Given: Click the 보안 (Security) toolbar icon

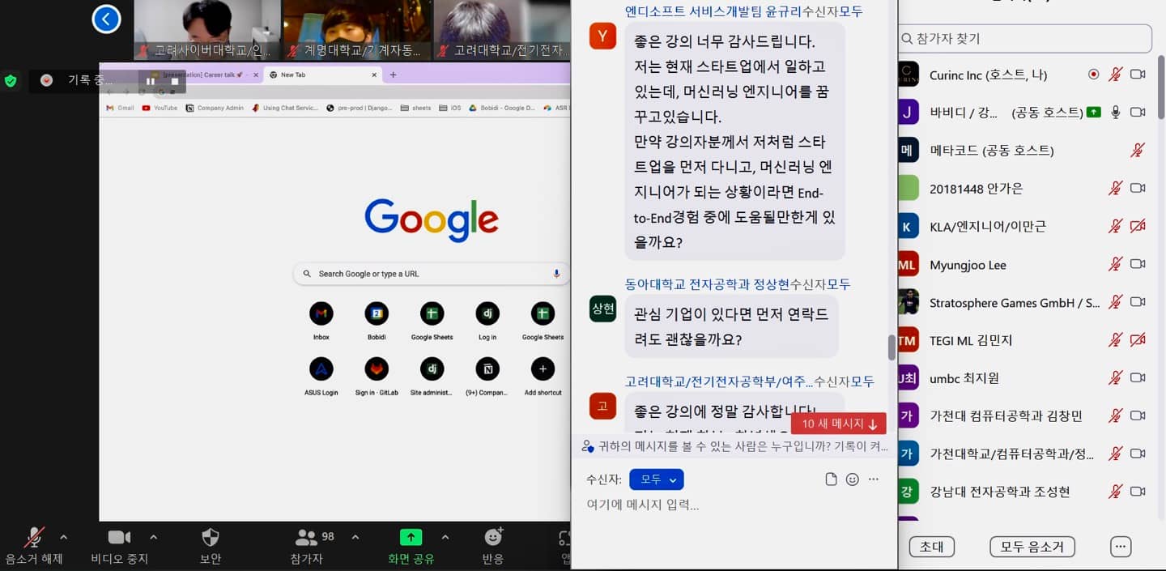Looking at the screenshot, I should tap(210, 537).
